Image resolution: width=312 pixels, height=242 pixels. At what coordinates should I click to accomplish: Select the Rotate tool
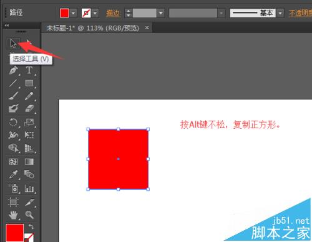click(x=13, y=123)
